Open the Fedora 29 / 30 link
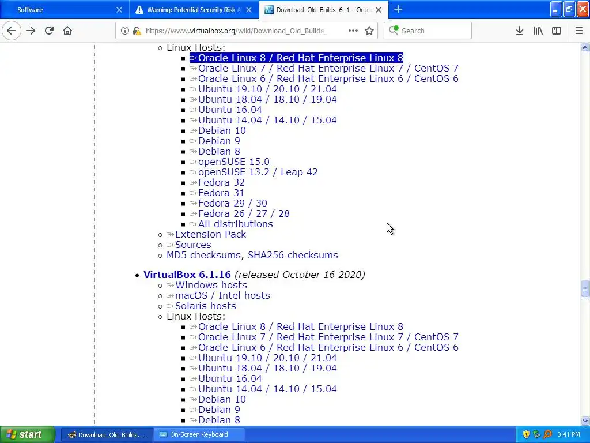The width and height of the screenshot is (590, 443). (x=233, y=203)
